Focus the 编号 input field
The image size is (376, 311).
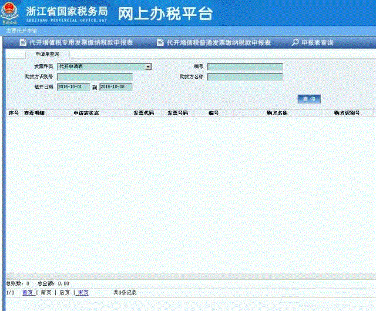(245, 66)
